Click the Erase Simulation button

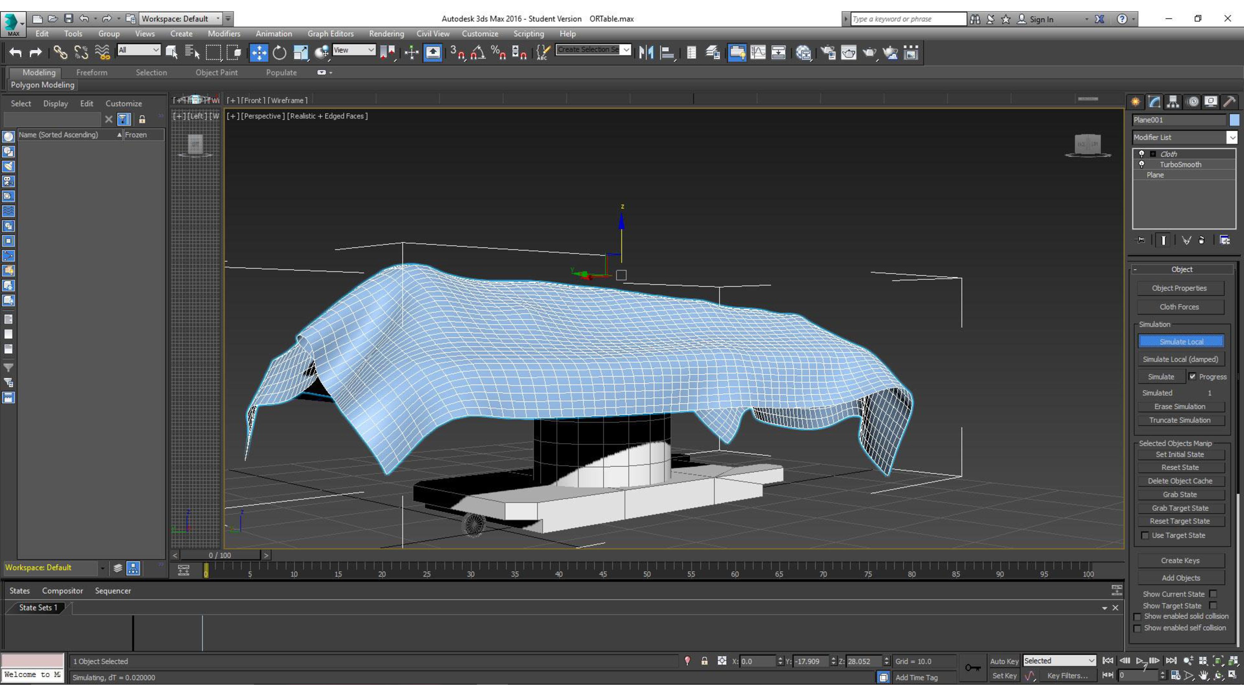coord(1180,406)
